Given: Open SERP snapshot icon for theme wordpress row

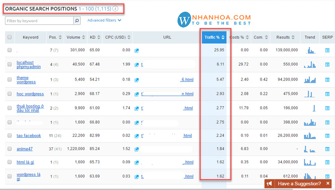Looking at the screenshot, I should pyautogui.click(x=327, y=79).
